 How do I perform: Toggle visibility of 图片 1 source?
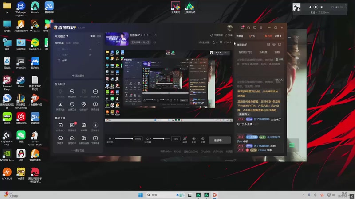(x=90, y=49)
